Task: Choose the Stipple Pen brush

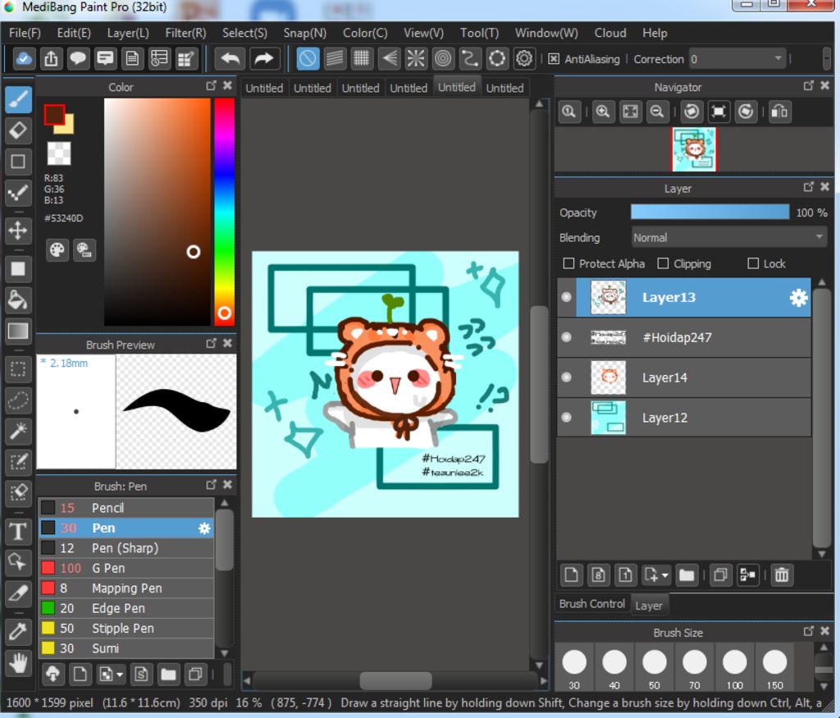Action: 127,629
